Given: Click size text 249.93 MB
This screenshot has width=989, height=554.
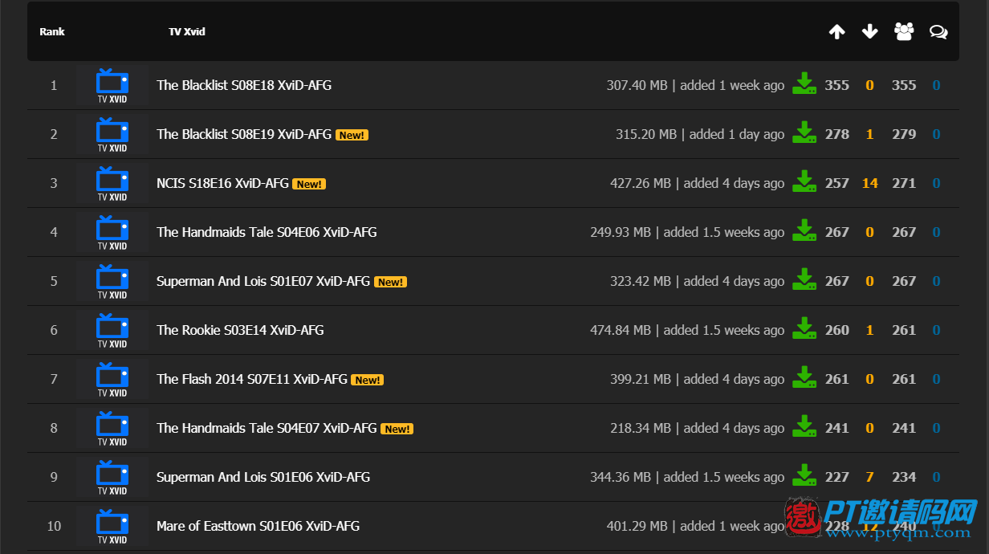Looking at the screenshot, I should [x=621, y=232].
